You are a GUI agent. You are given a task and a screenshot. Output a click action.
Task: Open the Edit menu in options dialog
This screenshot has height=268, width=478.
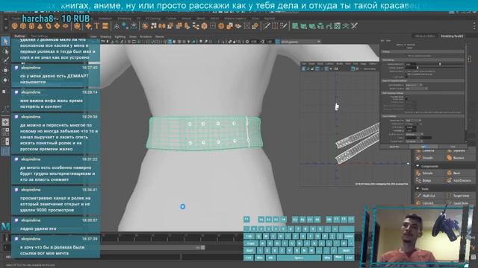(x=382, y=40)
